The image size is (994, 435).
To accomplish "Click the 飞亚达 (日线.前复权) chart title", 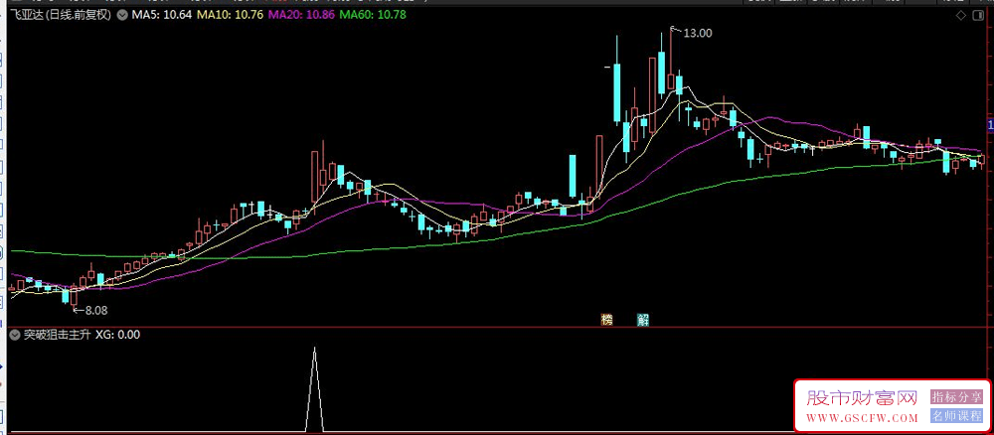I will (x=62, y=15).
